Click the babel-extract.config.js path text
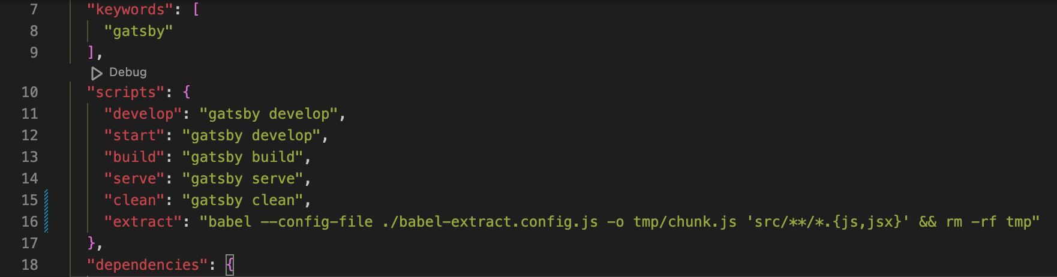The width and height of the screenshot is (1057, 277). pos(490,222)
